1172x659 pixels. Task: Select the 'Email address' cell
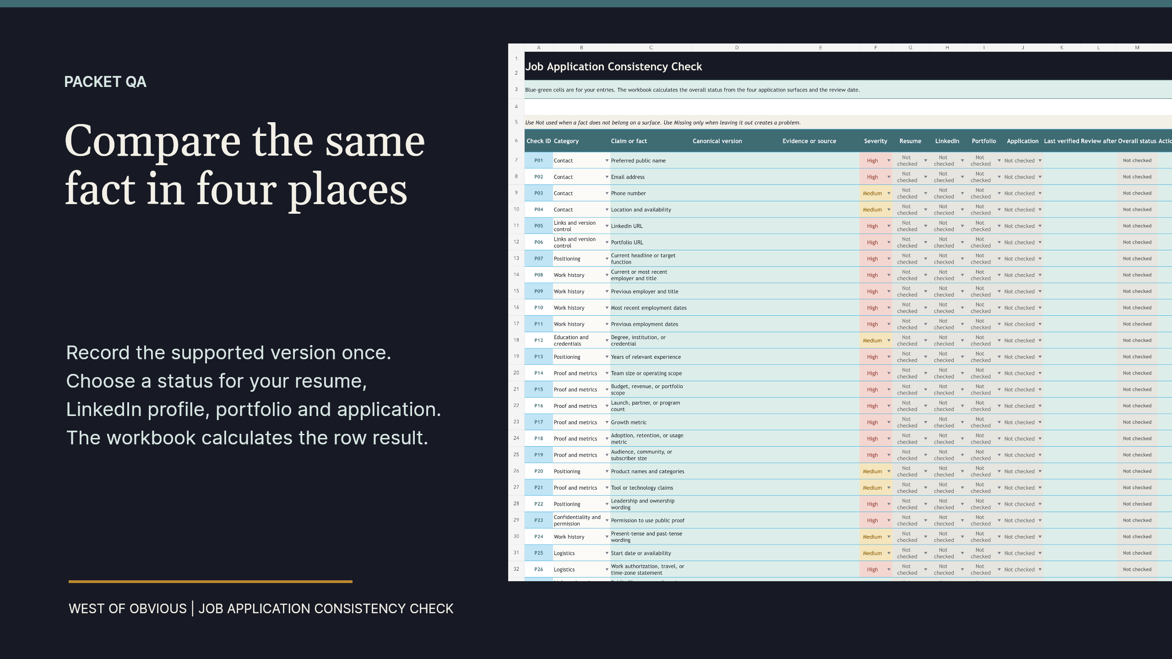point(651,177)
